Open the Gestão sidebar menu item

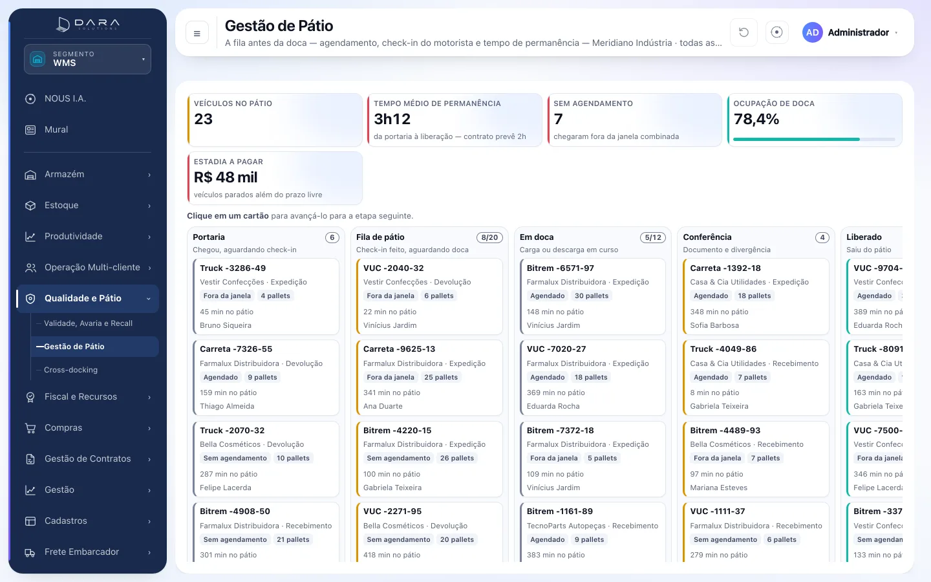[87, 490]
